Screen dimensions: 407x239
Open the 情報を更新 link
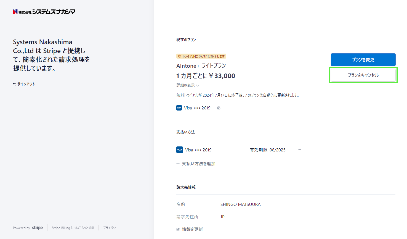[x=192, y=230]
